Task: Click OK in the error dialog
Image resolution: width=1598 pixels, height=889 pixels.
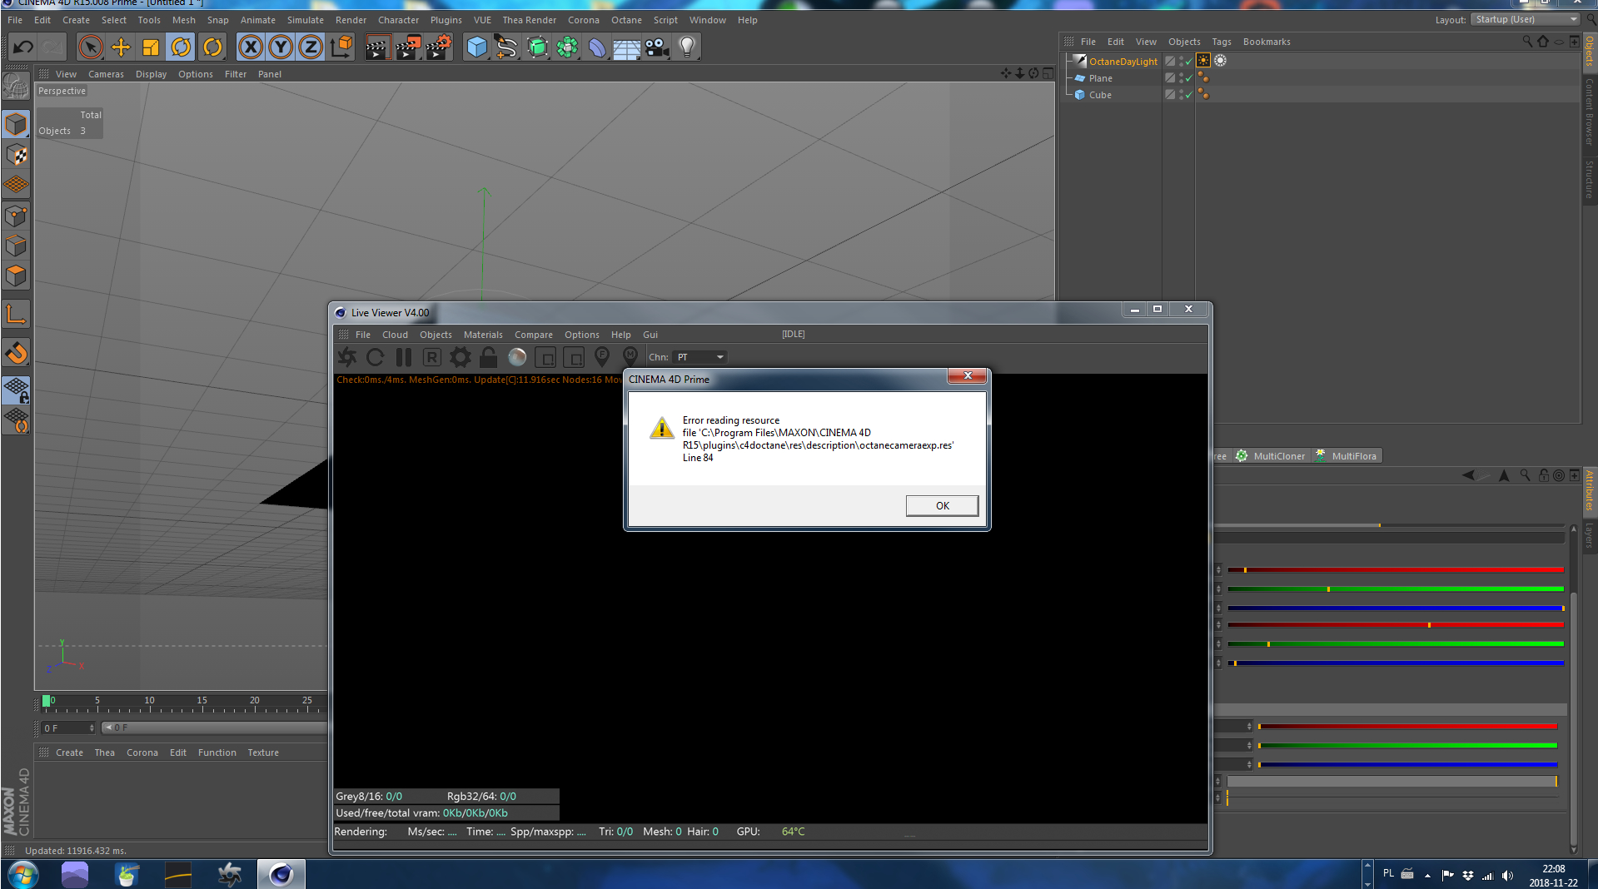Action: coord(942,505)
